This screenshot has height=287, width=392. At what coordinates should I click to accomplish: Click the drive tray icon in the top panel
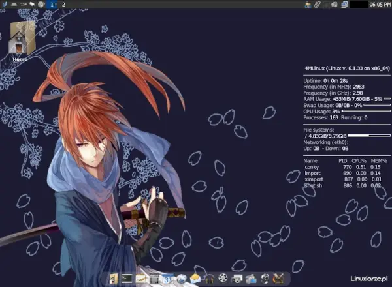(x=14, y=5)
